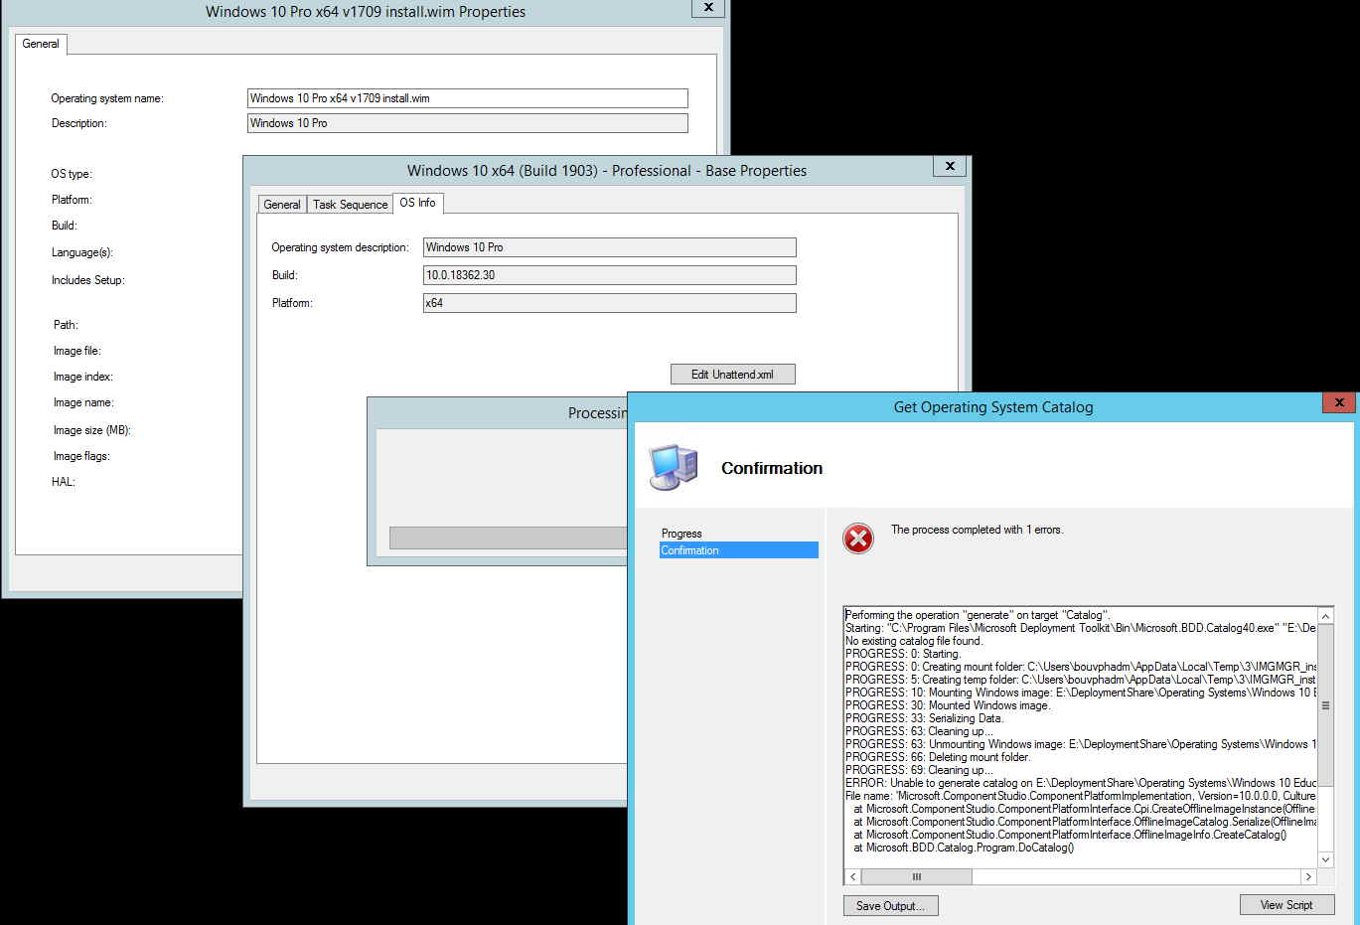Click the computer monitor icon in Confirmation pane
The height and width of the screenshot is (925, 1360).
pyautogui.click(x=674, y=467)
